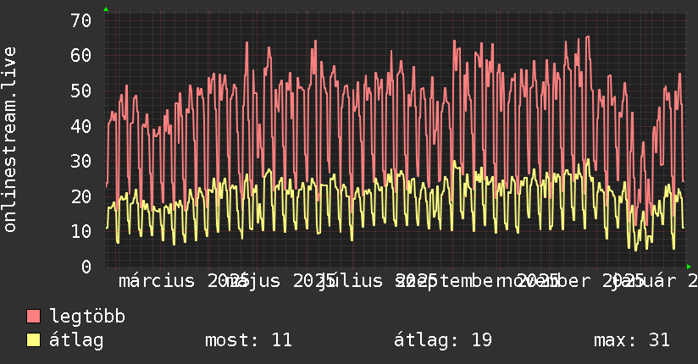
Task: Click the y-axis label 10
Action: tap(81, 231)
